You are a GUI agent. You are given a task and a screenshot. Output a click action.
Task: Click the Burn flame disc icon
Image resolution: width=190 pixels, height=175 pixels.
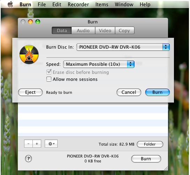[x=29, y=55]
